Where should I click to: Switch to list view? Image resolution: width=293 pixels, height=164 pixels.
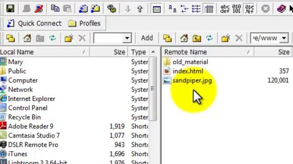(196, 9)
